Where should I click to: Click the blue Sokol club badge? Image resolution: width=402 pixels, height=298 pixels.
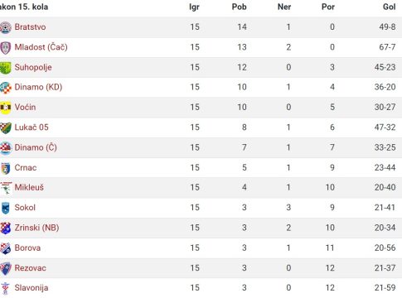(x=5, y=208)
